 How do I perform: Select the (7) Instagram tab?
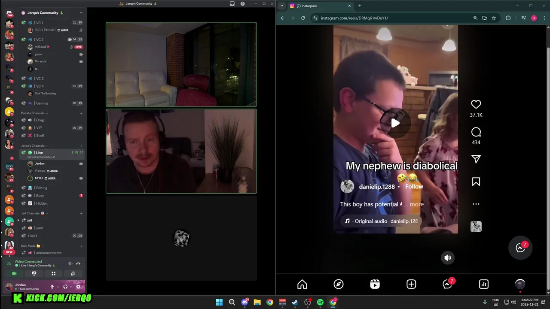coord(320,6)
